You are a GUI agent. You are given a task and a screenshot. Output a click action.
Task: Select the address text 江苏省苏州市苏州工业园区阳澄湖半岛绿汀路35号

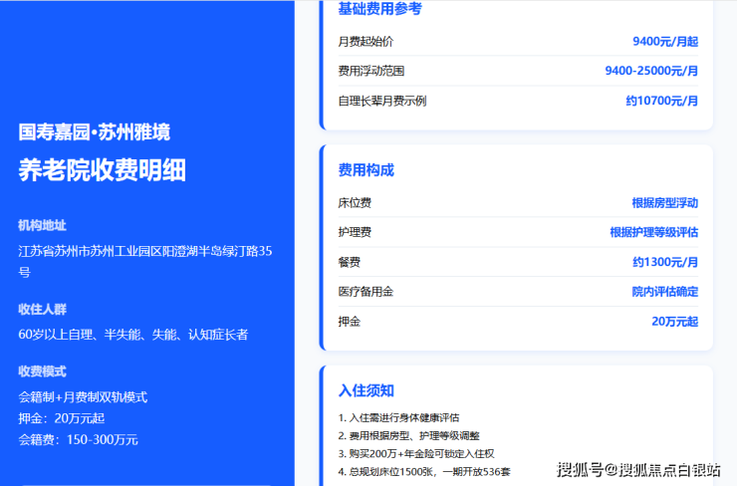(145, 261)
